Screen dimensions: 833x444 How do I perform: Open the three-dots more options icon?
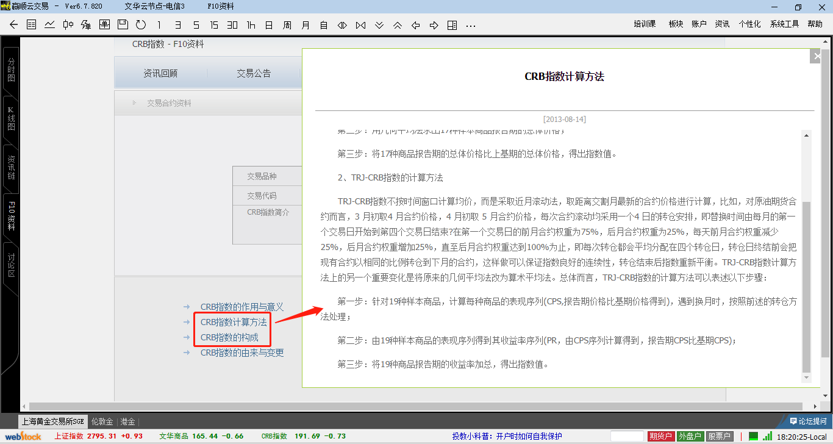pyautogui.click(x=470, y=25)
